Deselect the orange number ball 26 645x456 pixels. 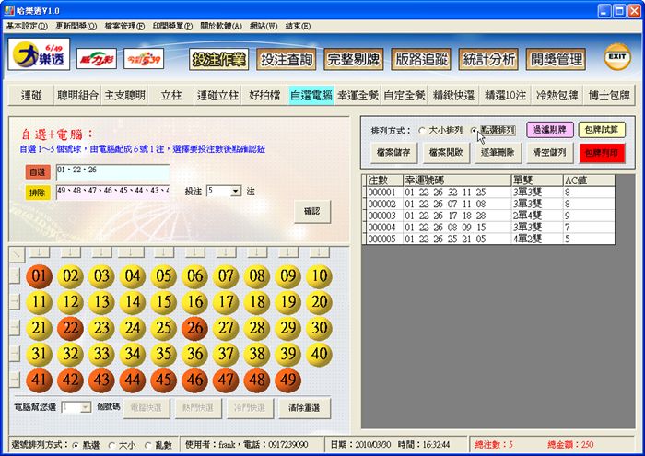coord(194,327)
